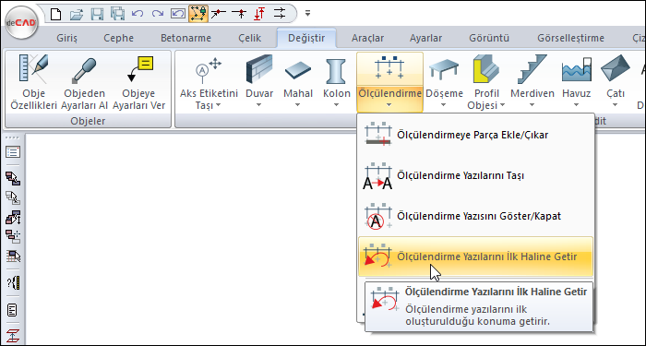Open a file with the folder icon
Image resolution: width=646 pixels, height=346 pixels.
77,14
